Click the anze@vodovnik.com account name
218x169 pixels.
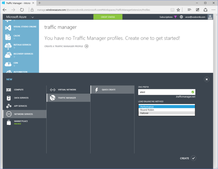coord(195,17)
